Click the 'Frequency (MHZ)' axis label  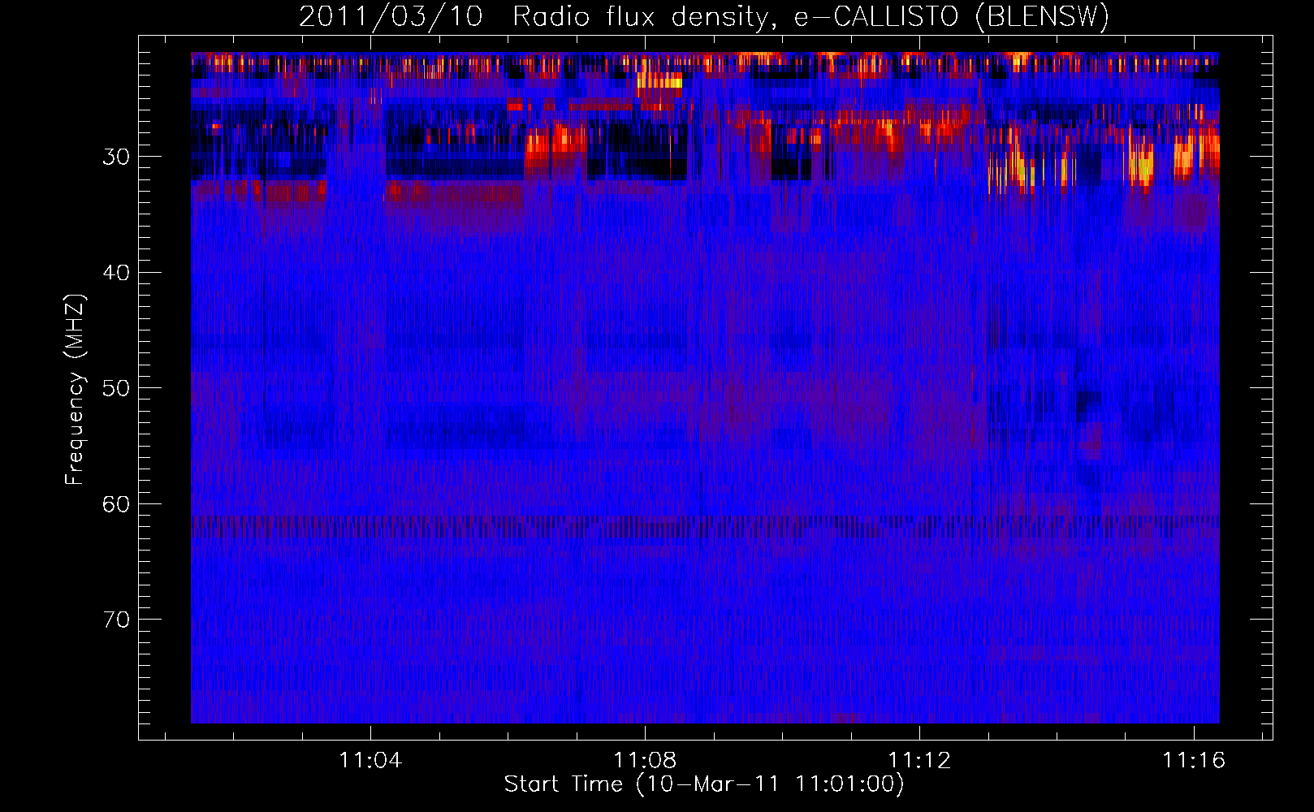75,388
